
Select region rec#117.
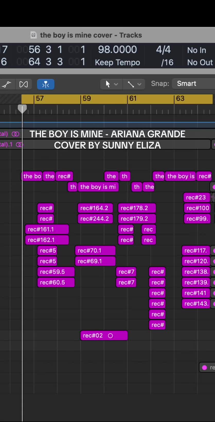pyautogui.click(x=196, y=251)
